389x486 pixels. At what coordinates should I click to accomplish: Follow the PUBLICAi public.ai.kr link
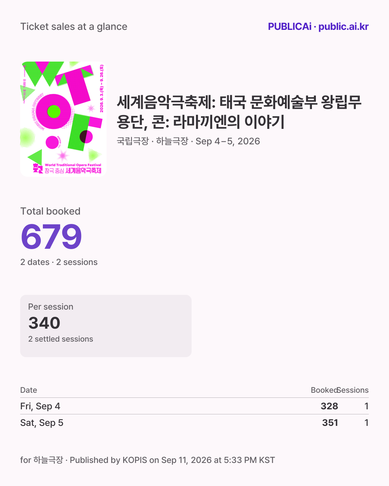(x=318, y=27)
